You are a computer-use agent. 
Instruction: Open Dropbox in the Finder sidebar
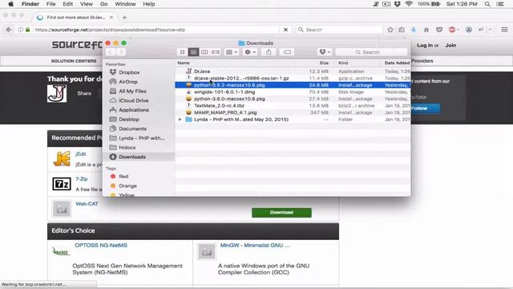pos(129,72)
